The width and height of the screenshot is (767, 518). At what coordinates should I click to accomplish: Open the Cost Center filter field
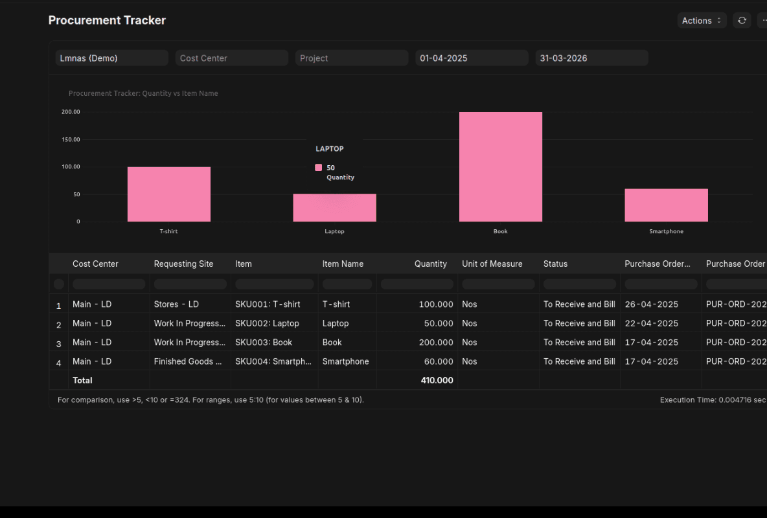click(x=231, y=58)
